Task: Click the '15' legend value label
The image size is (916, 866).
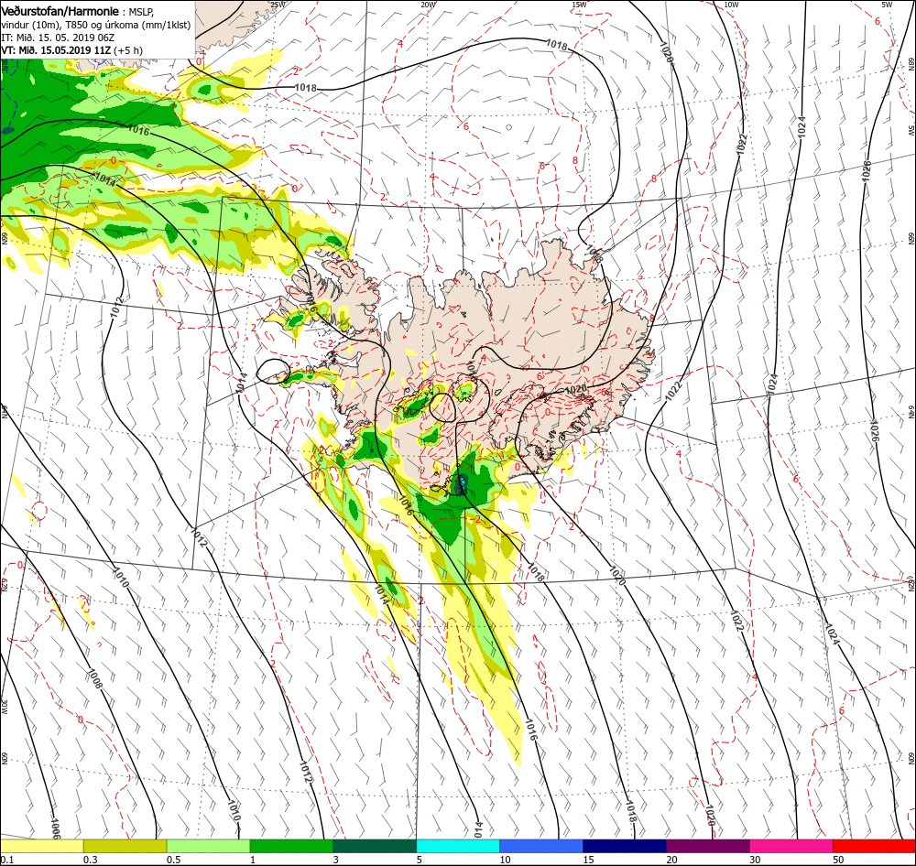Action: point(588,860)
